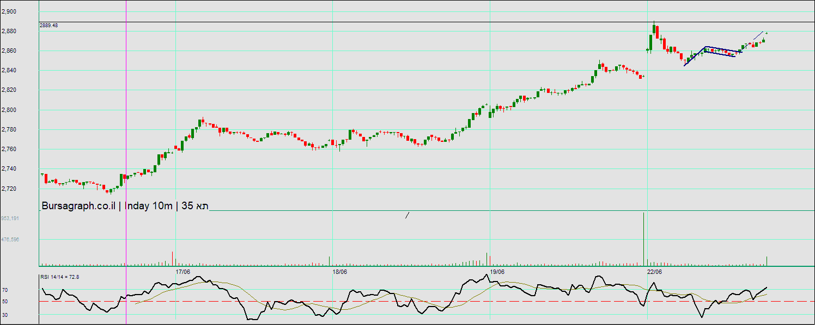Click the Bursagraph.co.il watermark text
This screenshot has height=325, width=815.
tap(78, 206)
